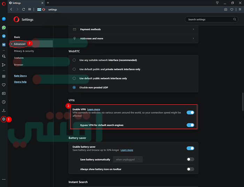244x187 pixels.
Task: Open Learn more link for VPN
Action: (94, 109)
